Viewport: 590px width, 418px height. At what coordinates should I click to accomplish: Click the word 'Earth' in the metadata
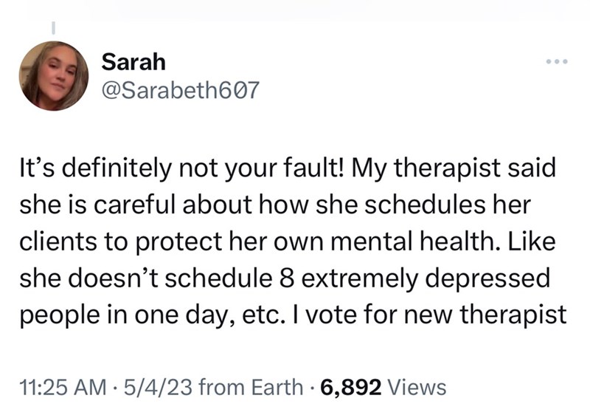point(277,388)
